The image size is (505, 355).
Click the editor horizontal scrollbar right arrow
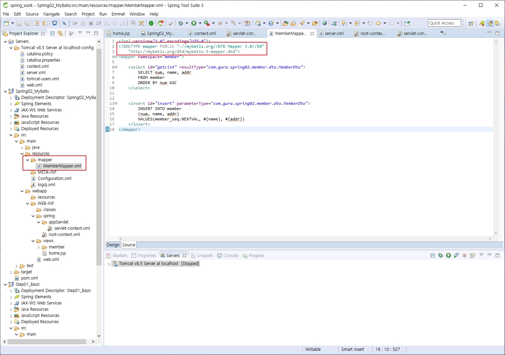490,238
